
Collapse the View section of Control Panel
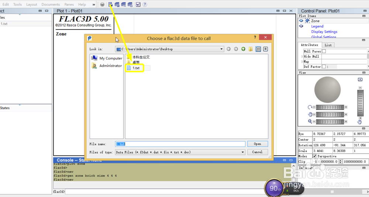pos(364,72)
